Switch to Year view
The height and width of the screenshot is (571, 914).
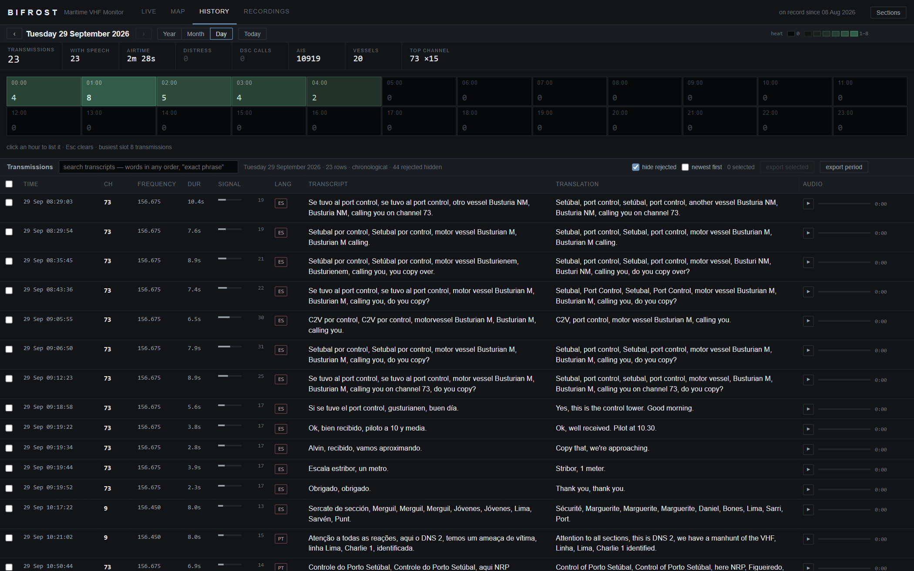coord(169,34)
